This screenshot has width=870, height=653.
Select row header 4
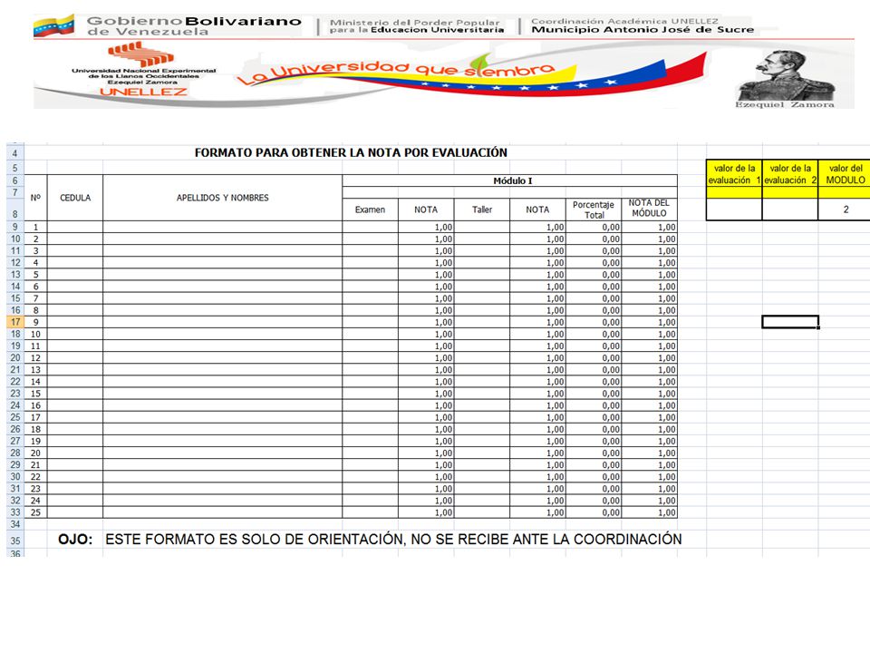15,152
